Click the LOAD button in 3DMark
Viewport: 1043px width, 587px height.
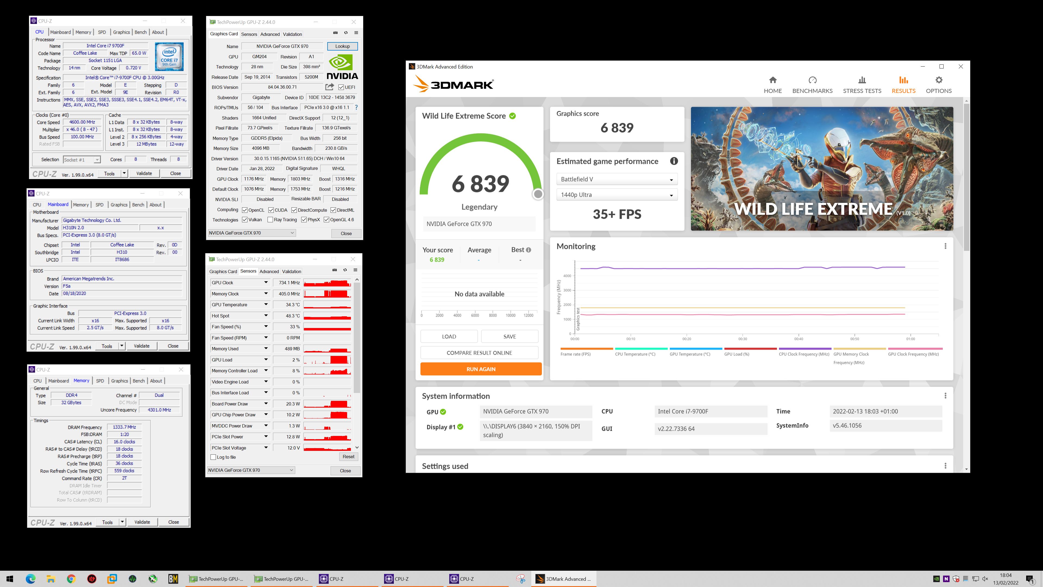(449, 336)
